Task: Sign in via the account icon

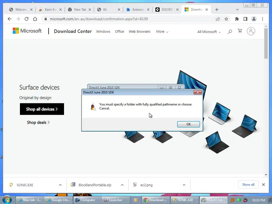Action: pos(251,31)
